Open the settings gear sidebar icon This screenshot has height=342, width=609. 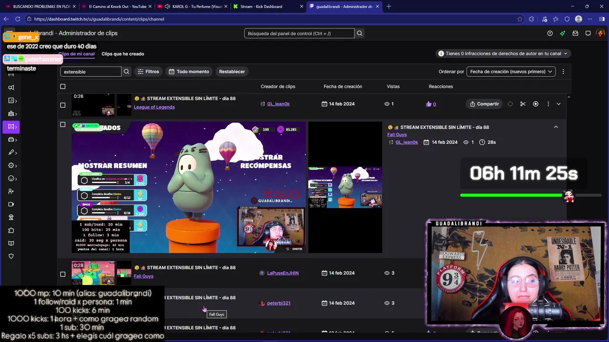pos(11,165)
